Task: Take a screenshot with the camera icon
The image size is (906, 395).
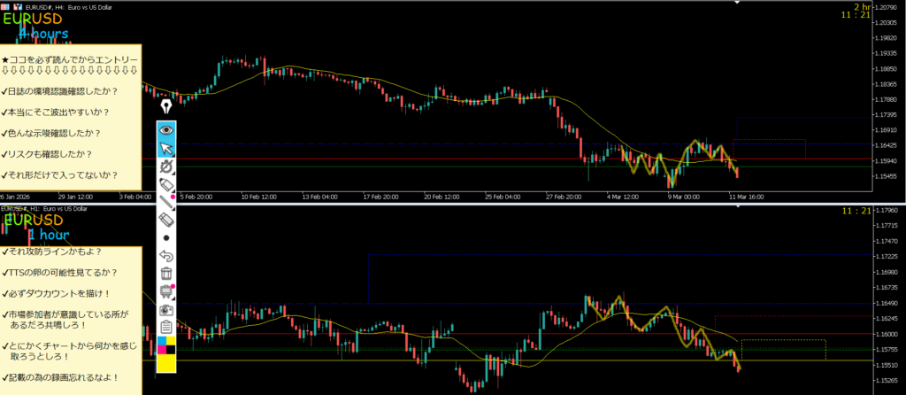Action: pyautogui.click(x=165, y=310)
